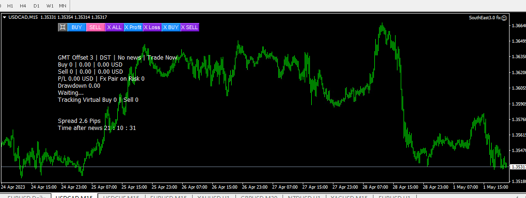Click the '25 Apr 15:00' time axis label
This screenshot has width=526, height=198.
coord(134,187)
